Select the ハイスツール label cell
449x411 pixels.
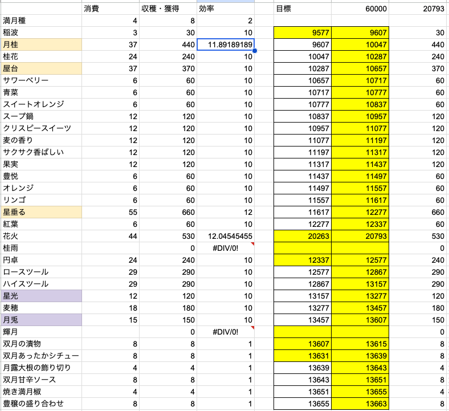pyautogui.click(x=41, y=284)
